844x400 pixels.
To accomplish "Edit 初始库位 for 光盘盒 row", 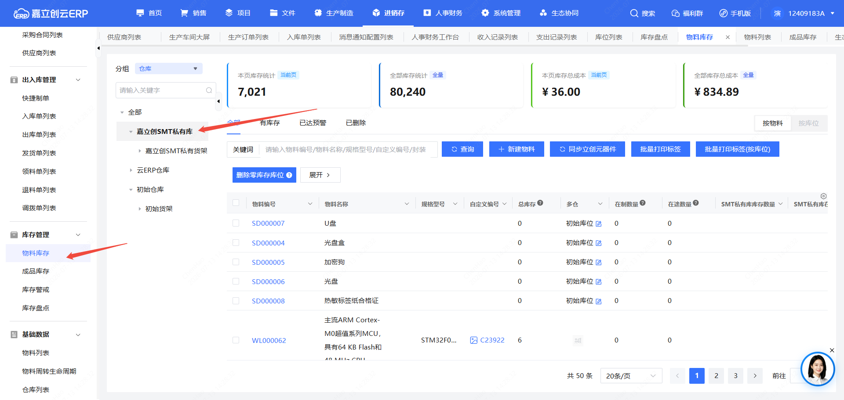I will tap(598, 243).
